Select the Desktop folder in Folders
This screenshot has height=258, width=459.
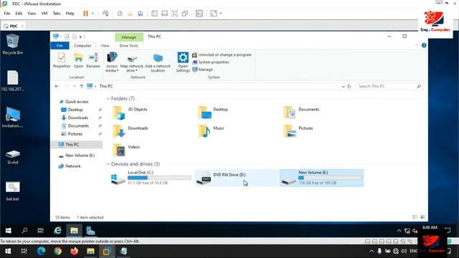coord(213,113)
